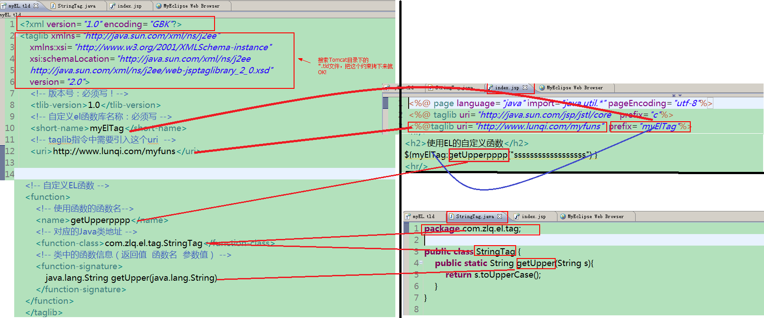Click the <name>getUpperpppp line

[x=102, y=220]
